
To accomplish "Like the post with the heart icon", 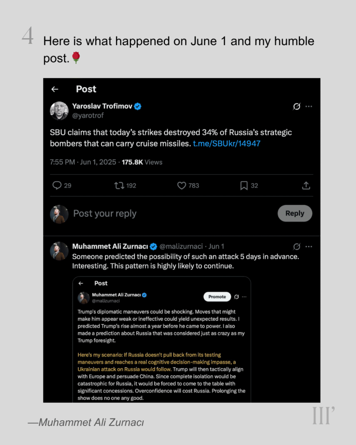I will [x=182, y=186].
